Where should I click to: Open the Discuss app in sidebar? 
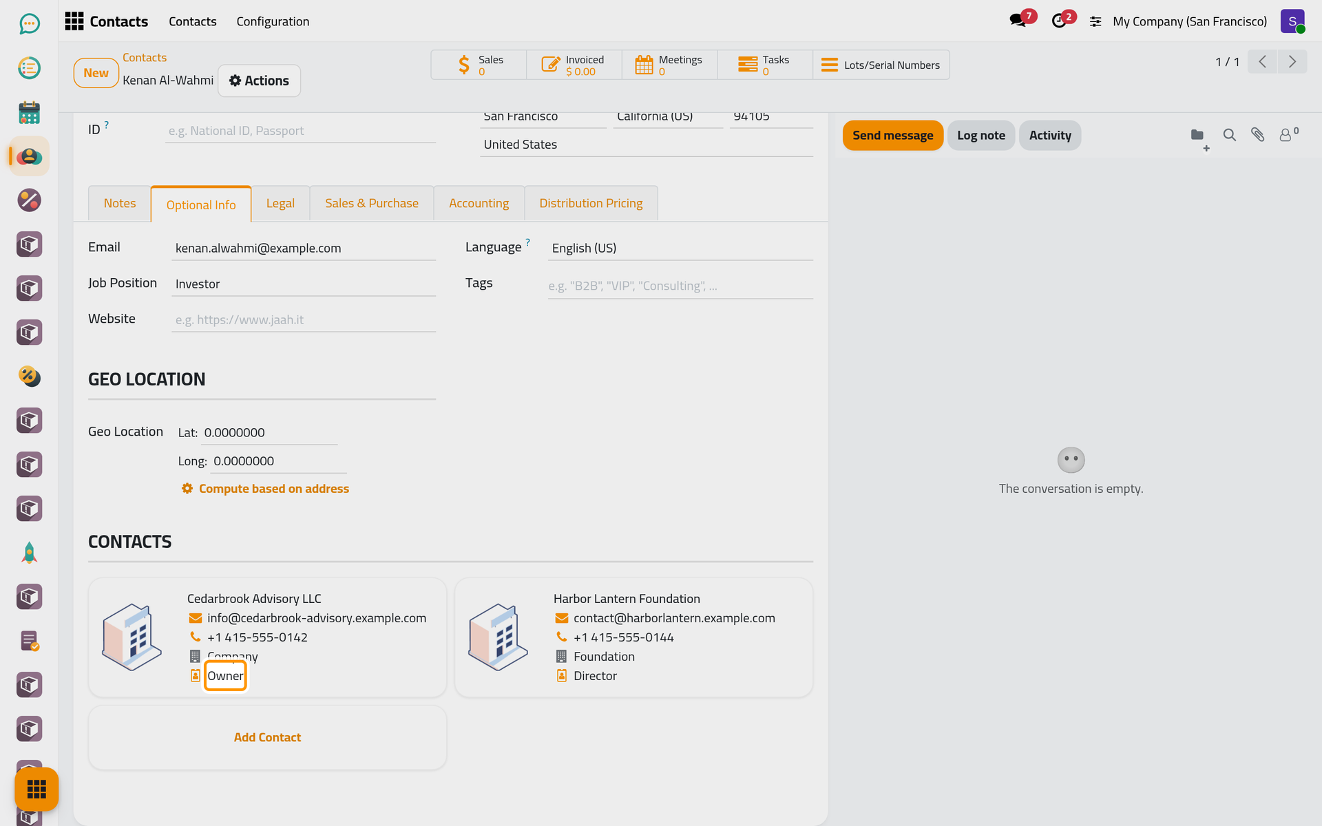29,24
